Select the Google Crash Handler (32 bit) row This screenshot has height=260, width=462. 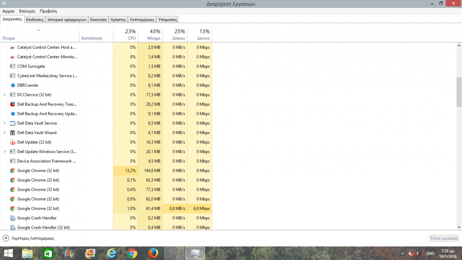(106, 227)
